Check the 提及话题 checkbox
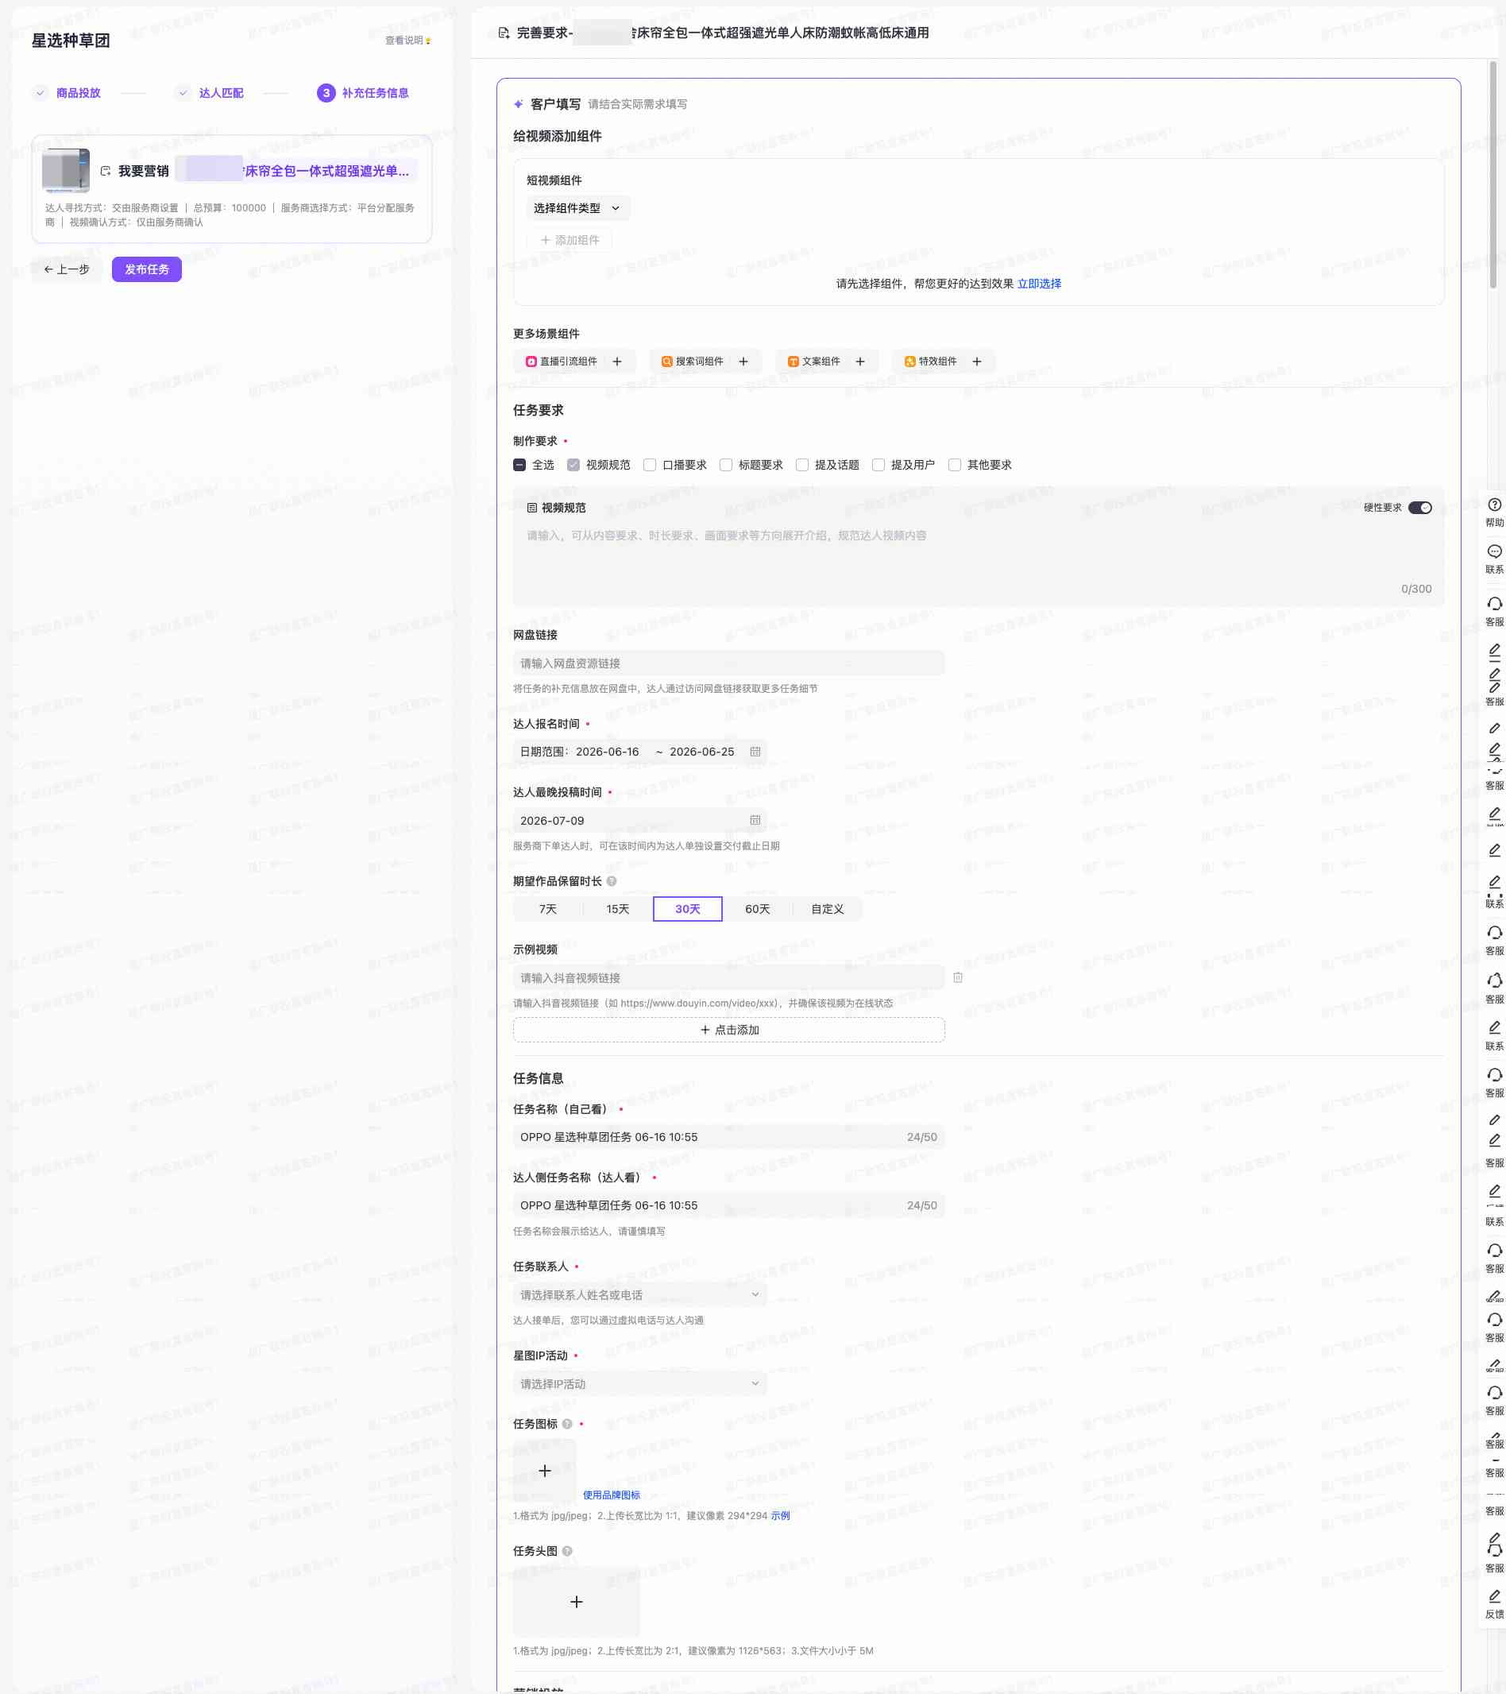 [x=802, y=465]
